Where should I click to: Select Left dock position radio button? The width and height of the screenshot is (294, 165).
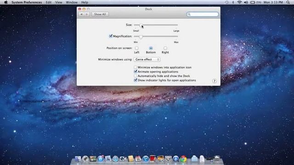click(x=136, y=48)
